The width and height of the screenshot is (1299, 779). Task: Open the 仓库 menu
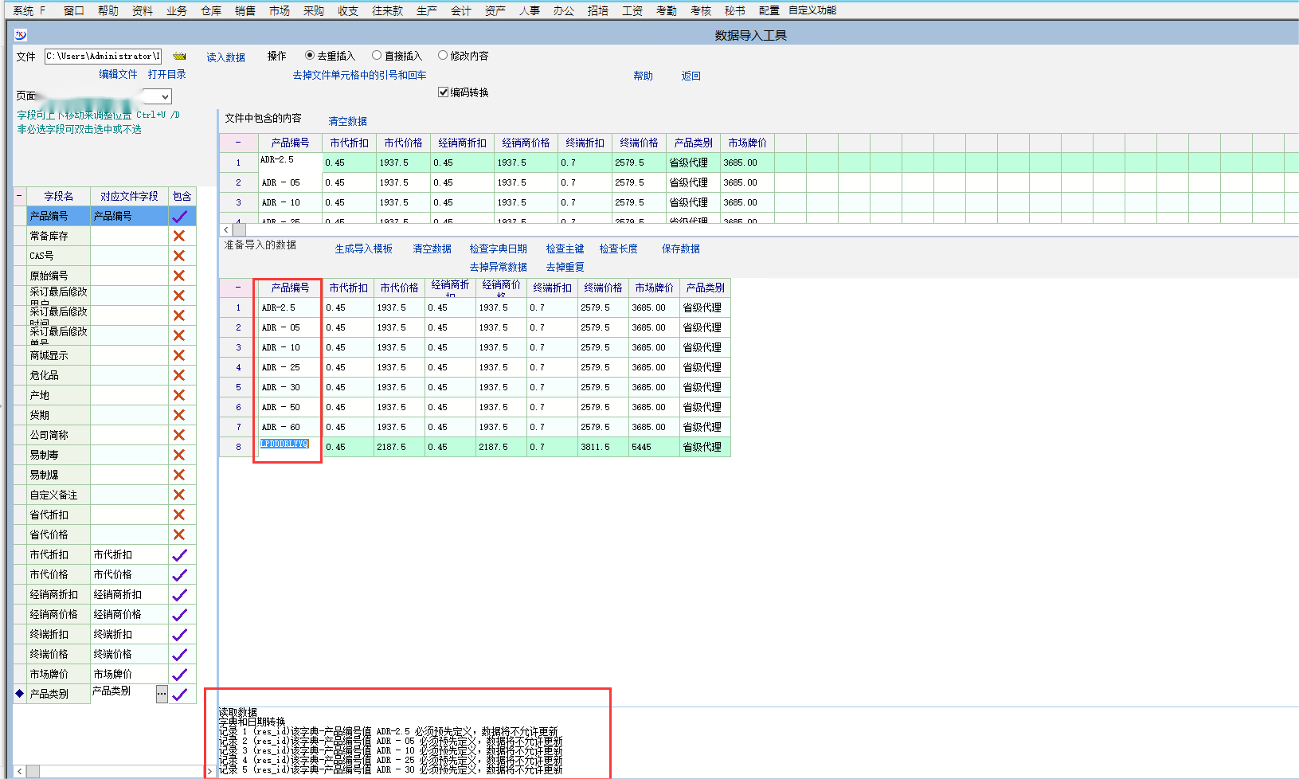(x=211, y=10)
